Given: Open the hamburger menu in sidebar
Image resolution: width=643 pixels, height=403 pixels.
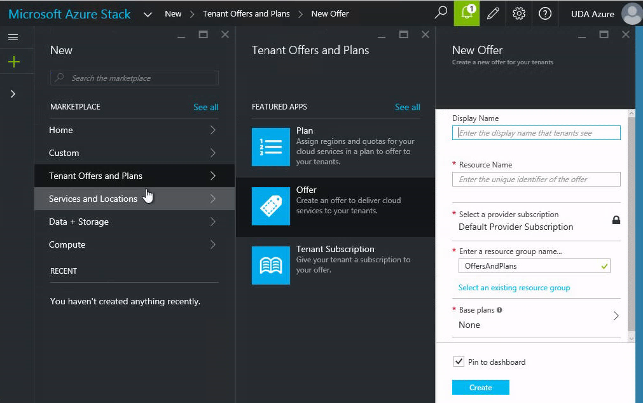Looking at the screenshot, I should [x=13, y=38].
